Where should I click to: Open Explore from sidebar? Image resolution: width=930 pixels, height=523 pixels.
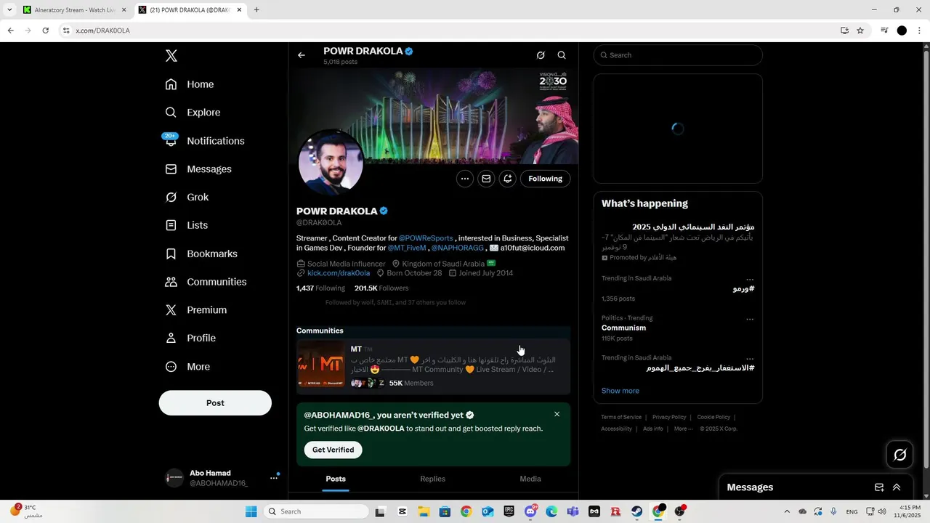pyautogui.click(x=193, y=113)
